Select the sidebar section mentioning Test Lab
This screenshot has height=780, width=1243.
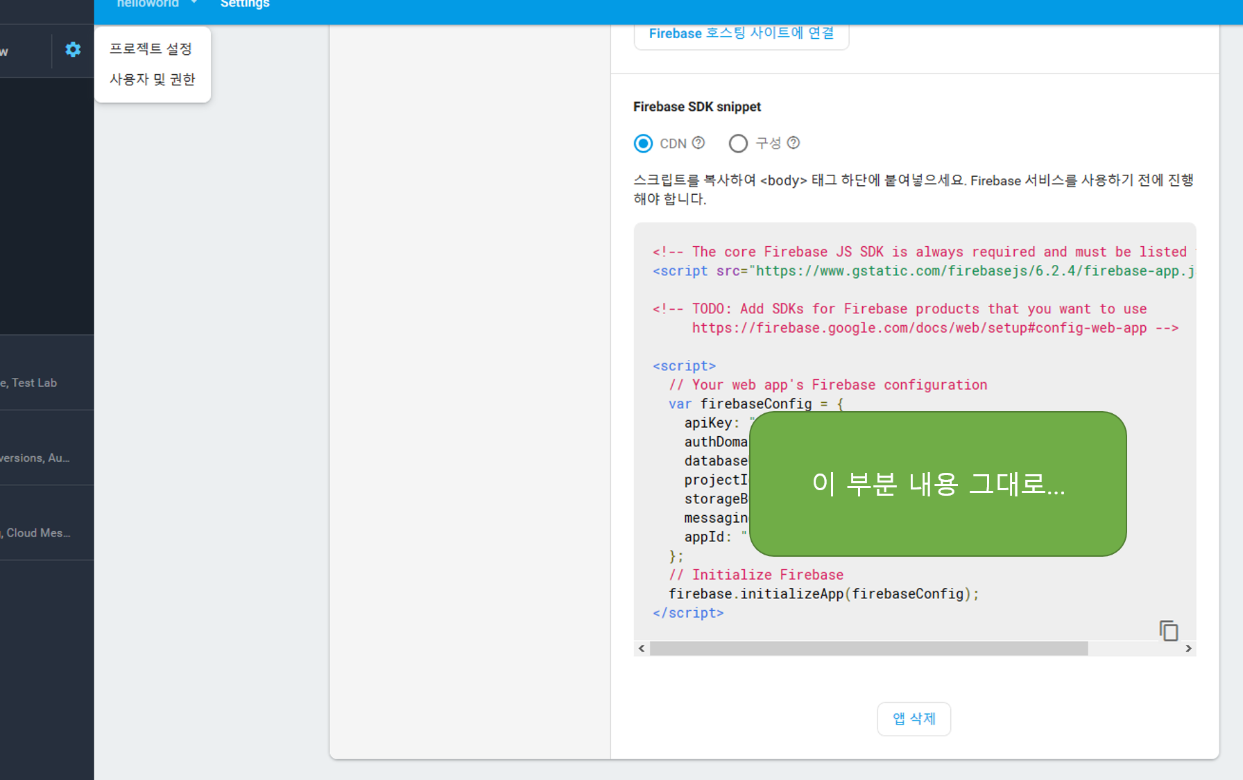coord(46,373)
